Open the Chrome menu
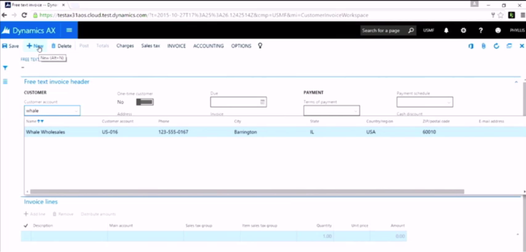 click(x=522, y=15)
